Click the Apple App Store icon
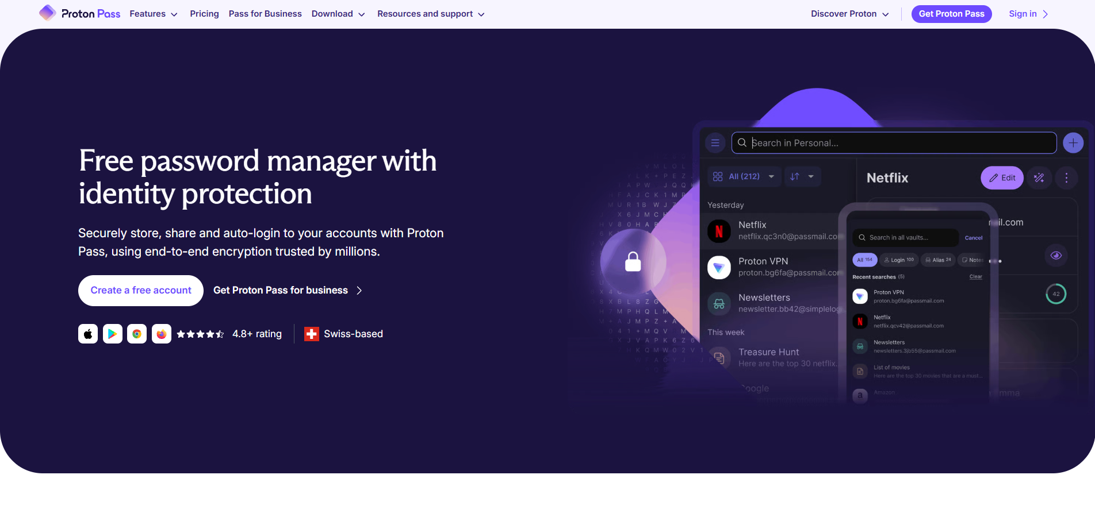This screenshot has height=521, width=1095. (88, 334)
